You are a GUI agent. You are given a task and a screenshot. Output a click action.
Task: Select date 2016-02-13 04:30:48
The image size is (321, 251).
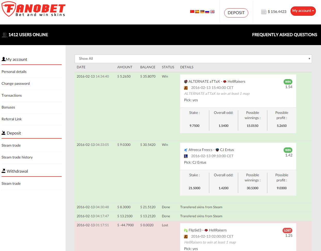click(x=93, y=207)
